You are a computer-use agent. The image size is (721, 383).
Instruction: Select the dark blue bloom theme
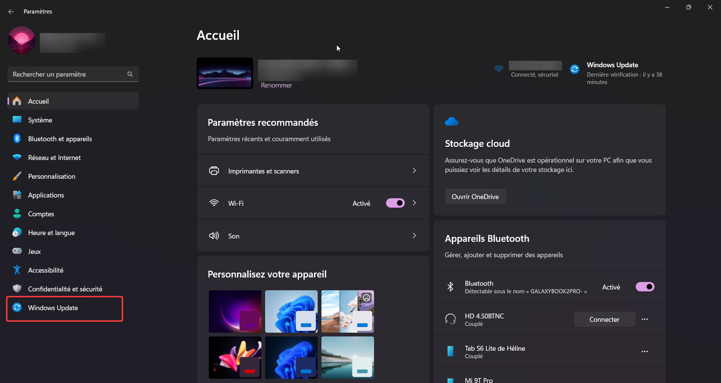tap(291, 357)
